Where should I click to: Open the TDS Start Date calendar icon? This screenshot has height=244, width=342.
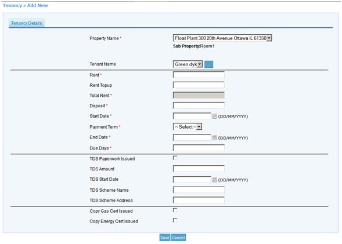coord(214,180)
